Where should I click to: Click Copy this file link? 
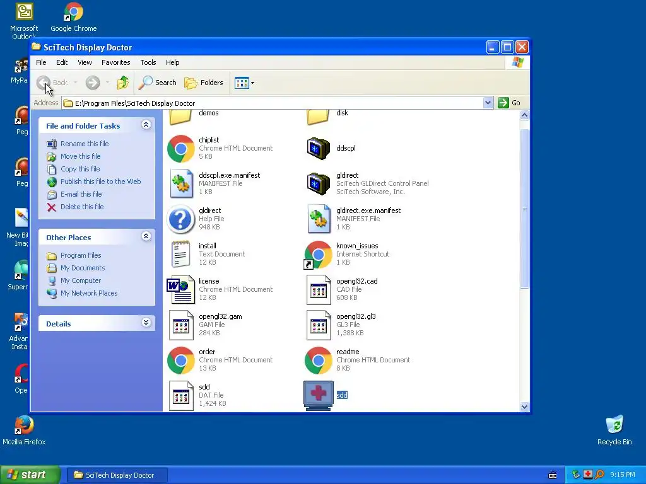coord(80,169)
